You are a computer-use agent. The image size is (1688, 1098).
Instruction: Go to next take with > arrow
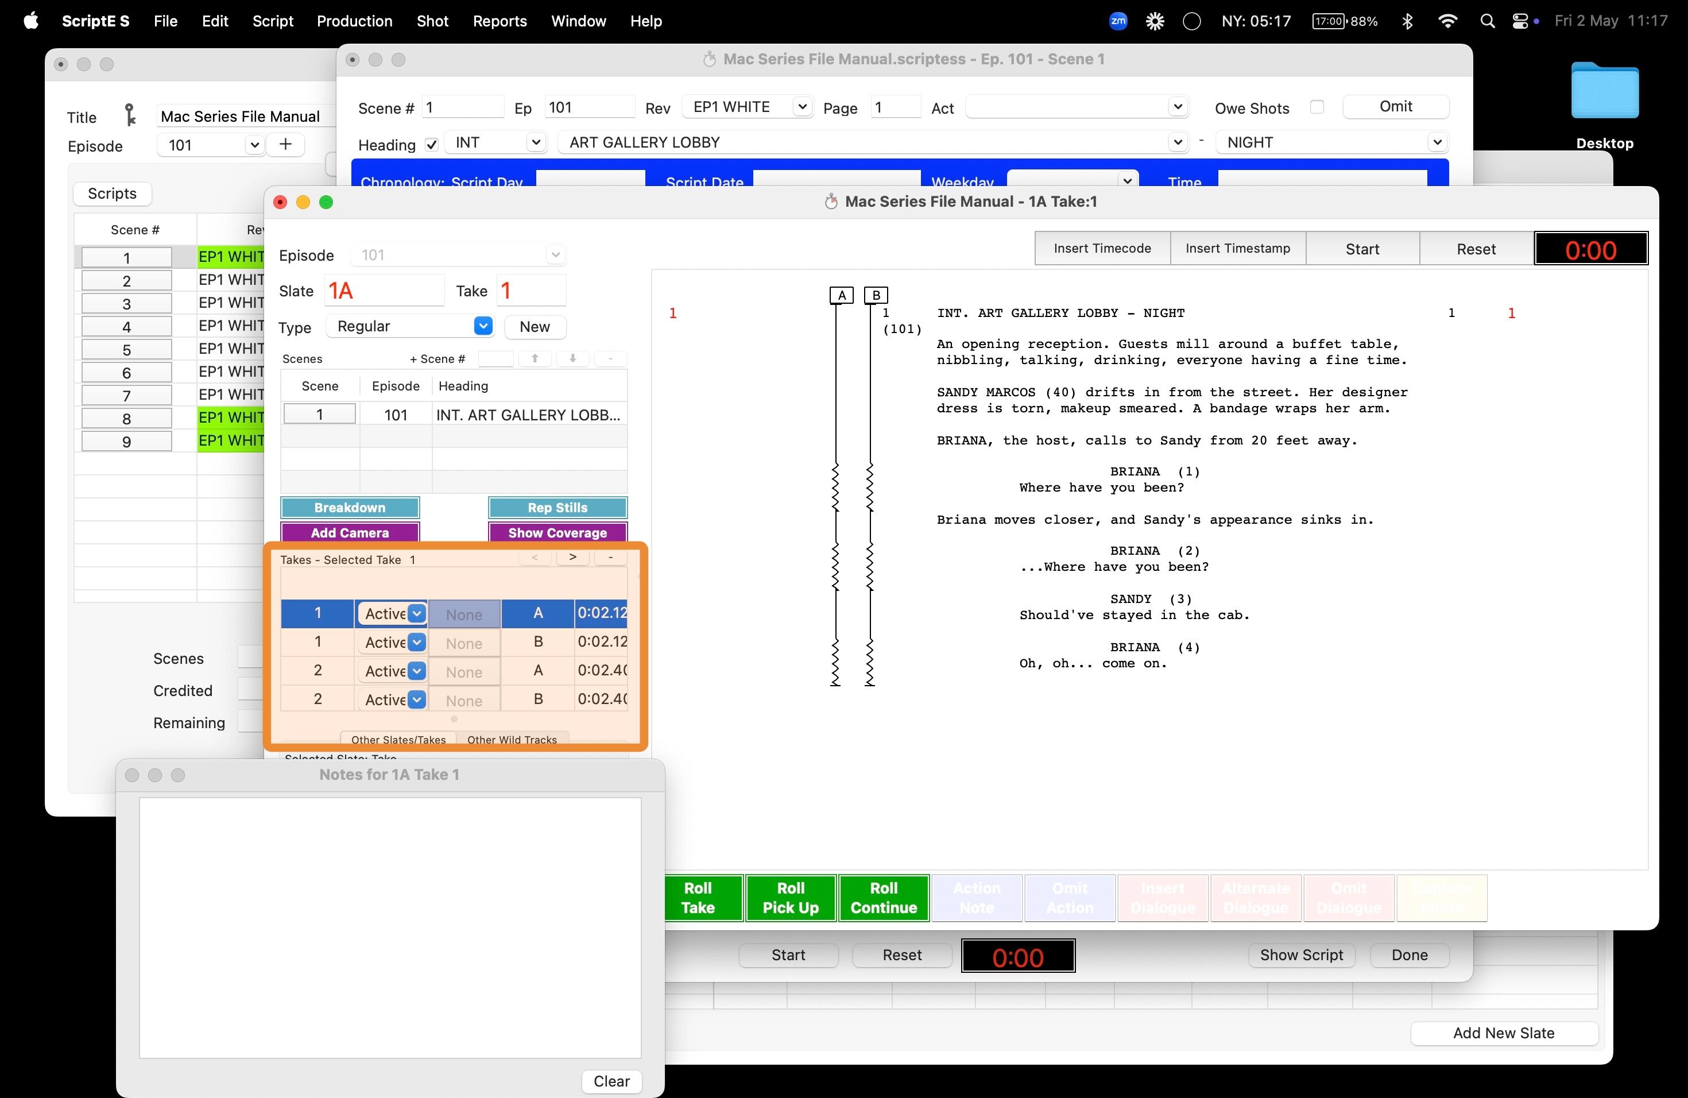click(572, 558)
